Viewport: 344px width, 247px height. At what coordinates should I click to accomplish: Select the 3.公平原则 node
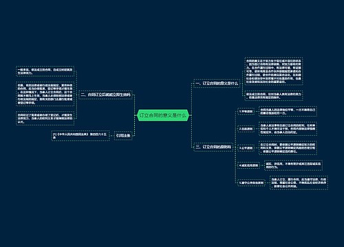point(246,148)
